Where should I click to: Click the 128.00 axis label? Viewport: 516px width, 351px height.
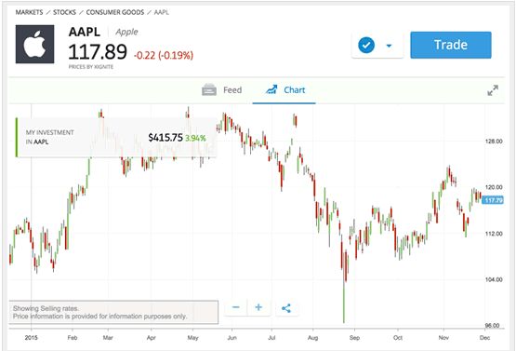coord(494,142)
